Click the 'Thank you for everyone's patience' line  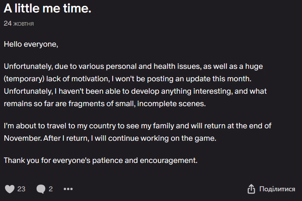point(101,160)
